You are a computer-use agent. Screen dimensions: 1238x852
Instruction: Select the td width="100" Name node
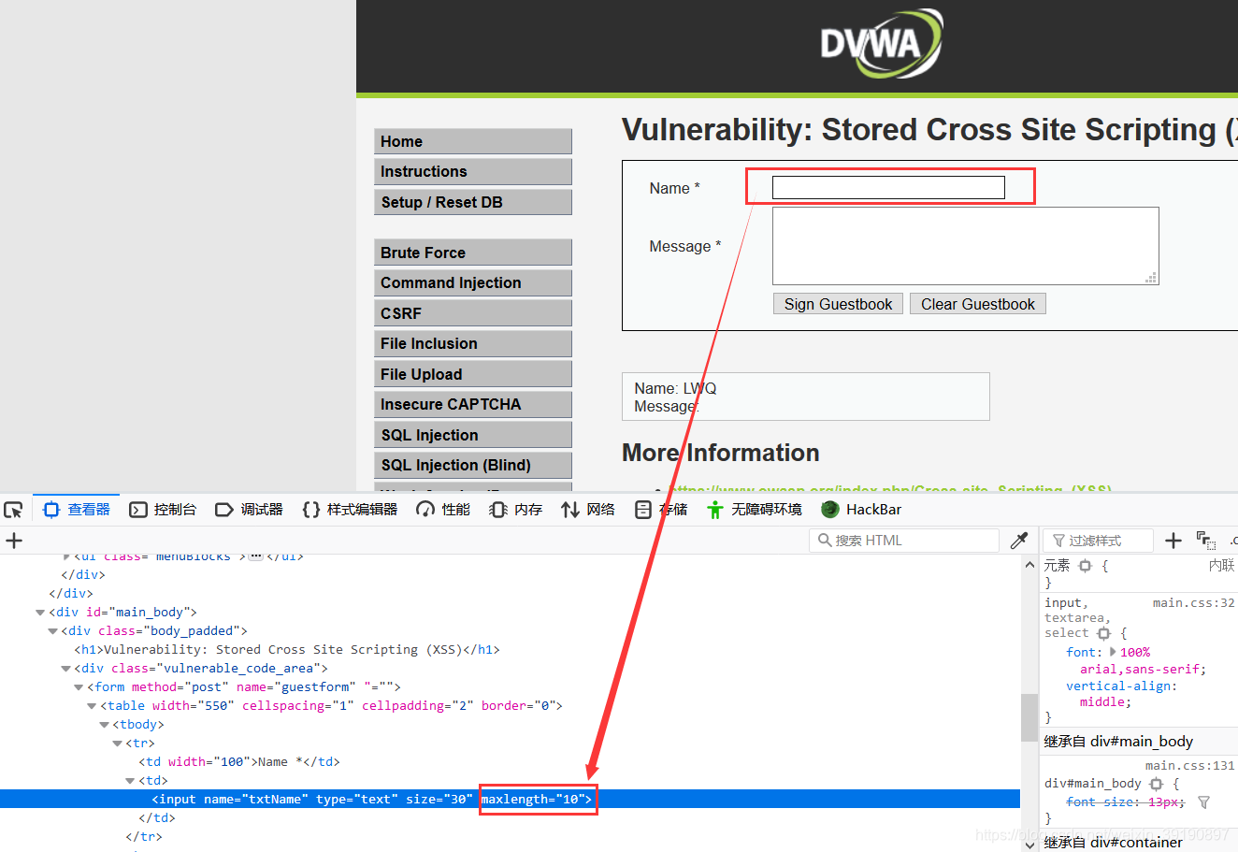239,762
